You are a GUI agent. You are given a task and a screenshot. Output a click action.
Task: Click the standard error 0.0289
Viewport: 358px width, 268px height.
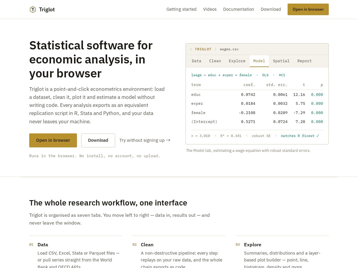[x=280, y=113]
